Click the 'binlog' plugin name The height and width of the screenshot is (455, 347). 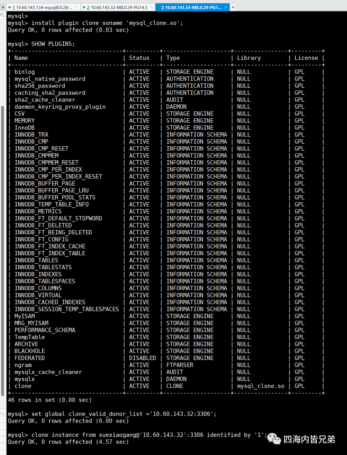(x=25, y=72)
